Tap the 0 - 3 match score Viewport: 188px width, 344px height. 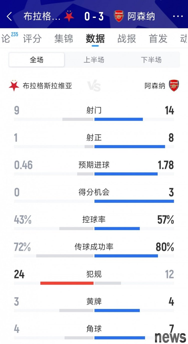pos(94,17)
